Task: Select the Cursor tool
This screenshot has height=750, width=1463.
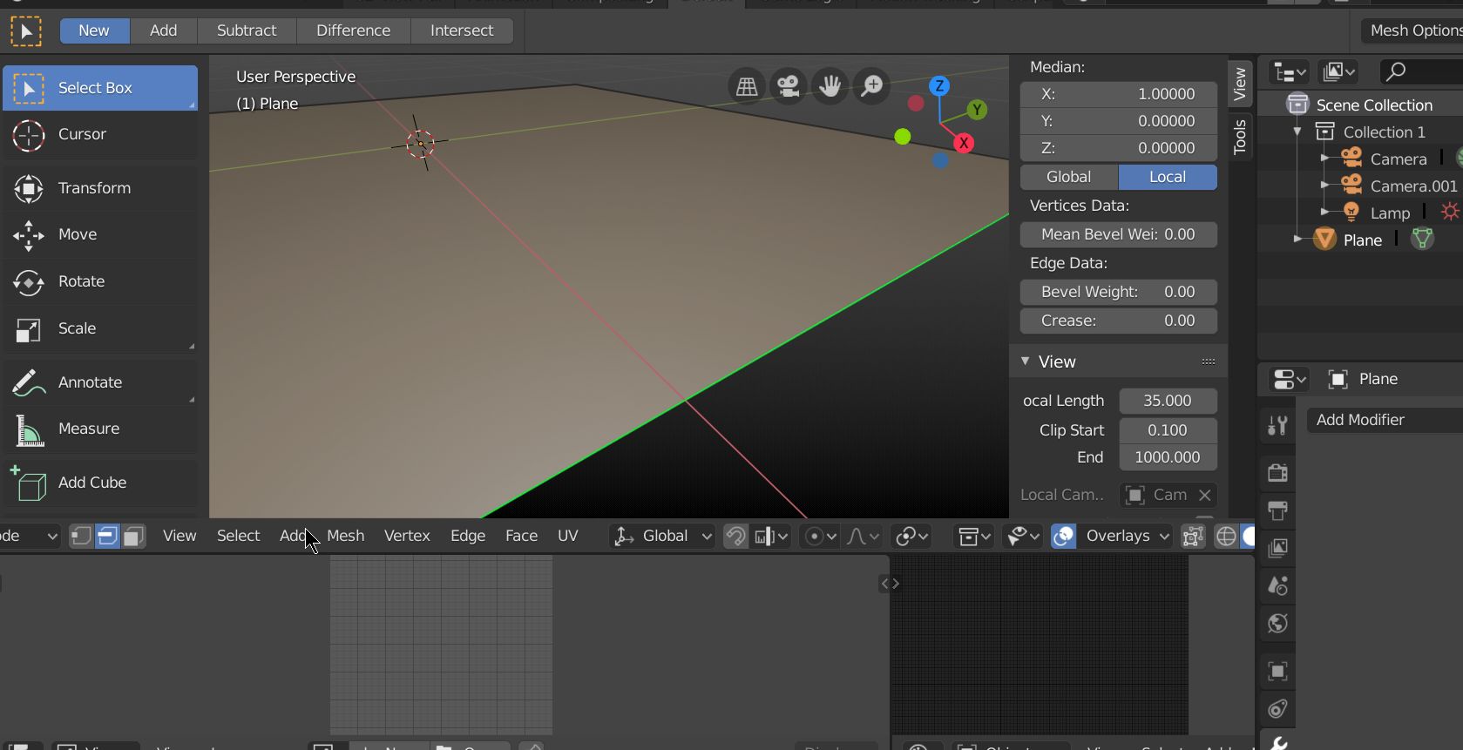Action: (x=100, y=135)
